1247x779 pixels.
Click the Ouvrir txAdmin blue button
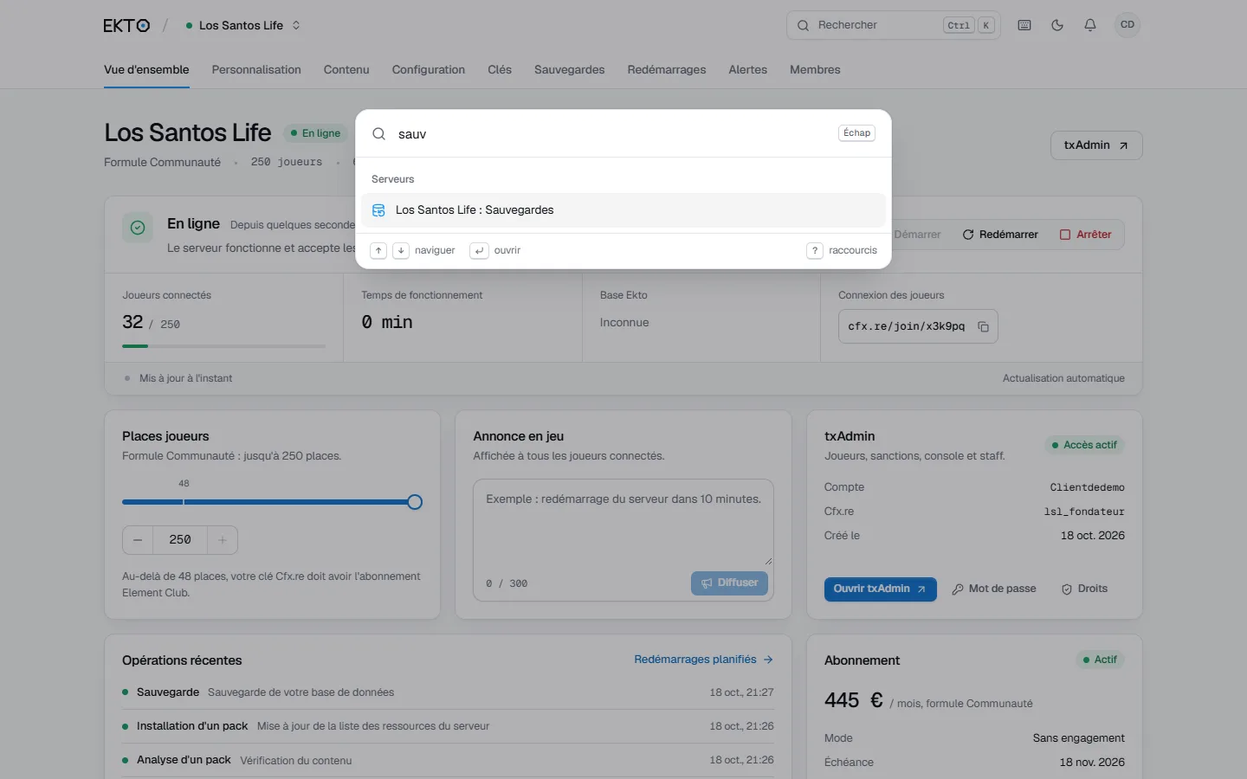(x=880, y=589)
